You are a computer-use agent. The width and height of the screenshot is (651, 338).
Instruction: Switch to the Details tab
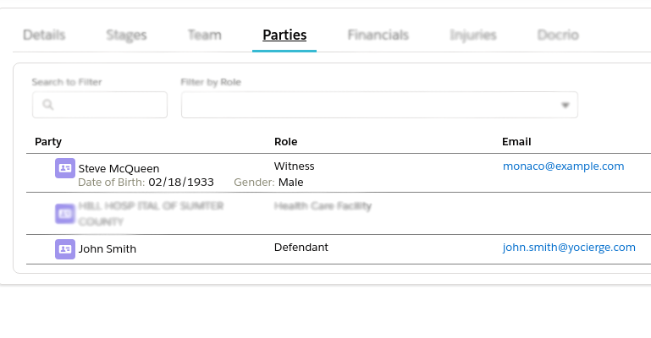point(44,35)
